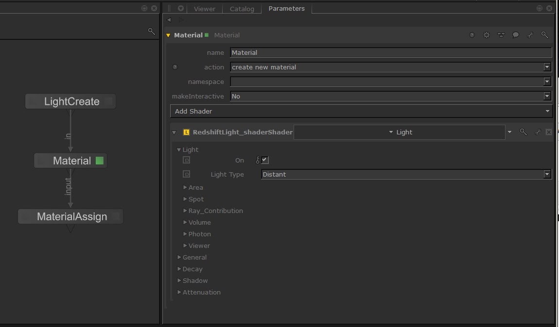Viewport: 559px width, 327px height.
Task: Click the node hierarchy icon in Material header
Action: 501,35
